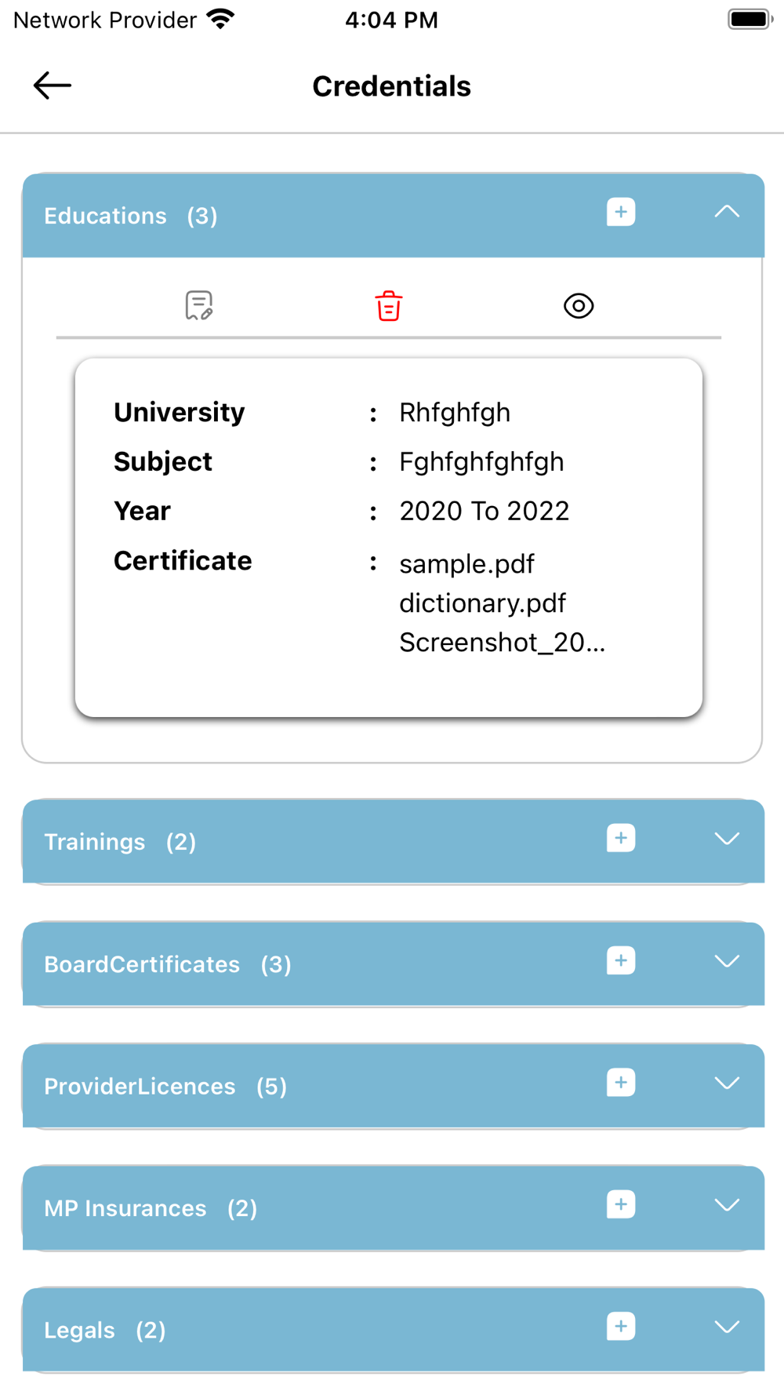Add a new BoardCertificates entry
Image resolution: width=784 pixels, height=1395 pixels.
click(620, 960)
